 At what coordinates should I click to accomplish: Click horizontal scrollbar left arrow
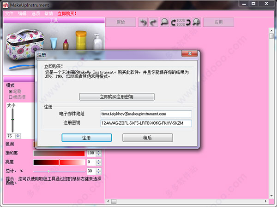coord(108,201)
